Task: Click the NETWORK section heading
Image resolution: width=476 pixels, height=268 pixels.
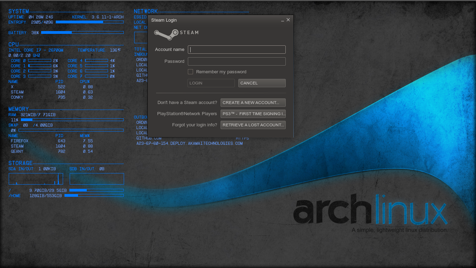Action: pos(146,12)
